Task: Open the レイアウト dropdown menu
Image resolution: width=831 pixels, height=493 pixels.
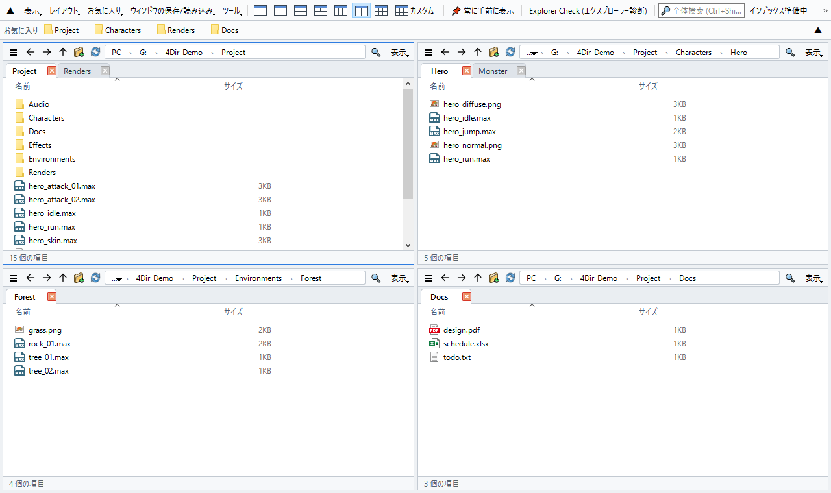Action: coord(65,10)
